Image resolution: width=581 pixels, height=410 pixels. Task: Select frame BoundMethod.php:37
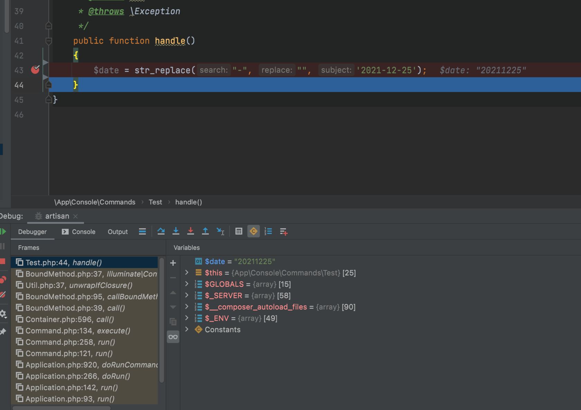(x=84, y=274)
